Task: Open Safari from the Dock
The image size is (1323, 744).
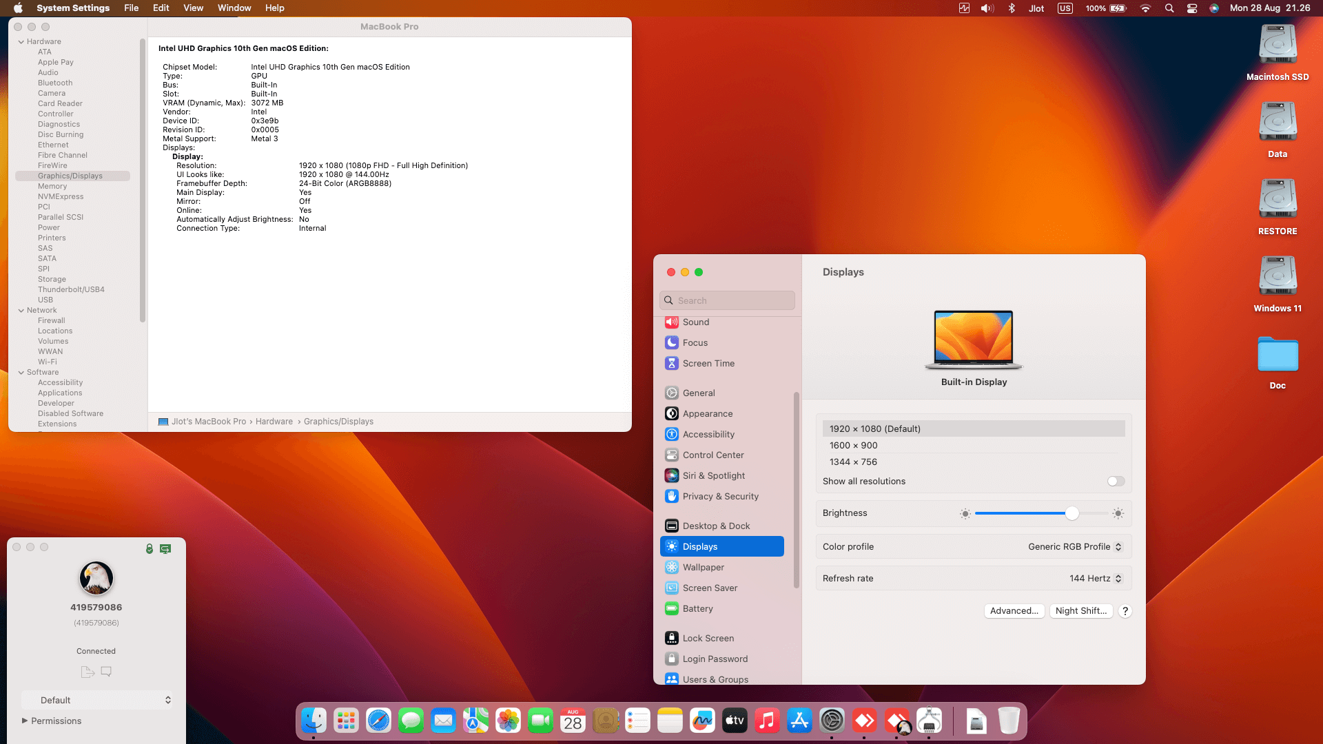Action: (378, 721)
